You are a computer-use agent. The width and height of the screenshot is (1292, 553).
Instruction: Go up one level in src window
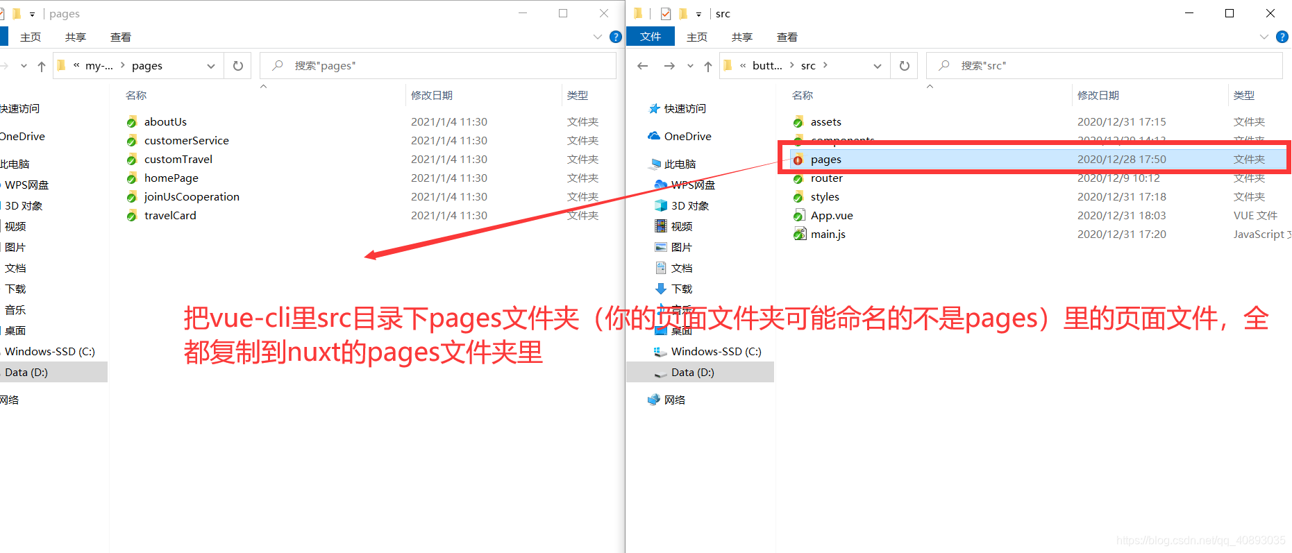pos(707,66)
